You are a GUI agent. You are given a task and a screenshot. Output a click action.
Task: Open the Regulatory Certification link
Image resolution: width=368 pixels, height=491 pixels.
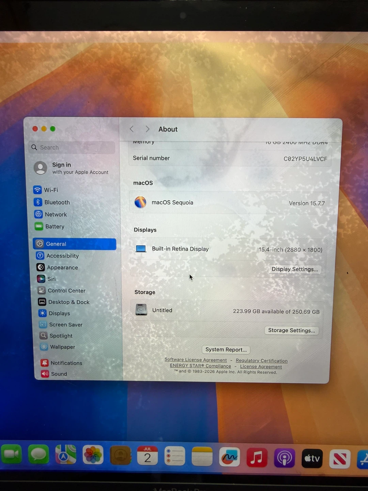coord(262,361)
